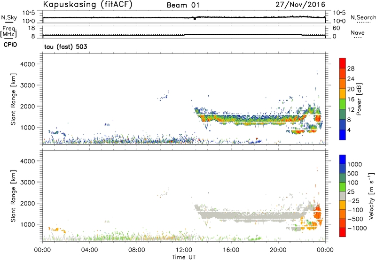Click the 04:00 time axis tick label

coord(89,250)
